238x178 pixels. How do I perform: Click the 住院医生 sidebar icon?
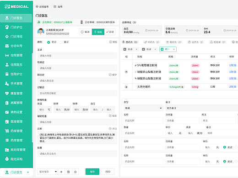[7, 65]
